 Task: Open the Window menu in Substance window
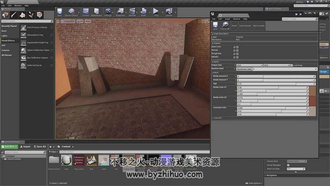click(x=236, y=19)
